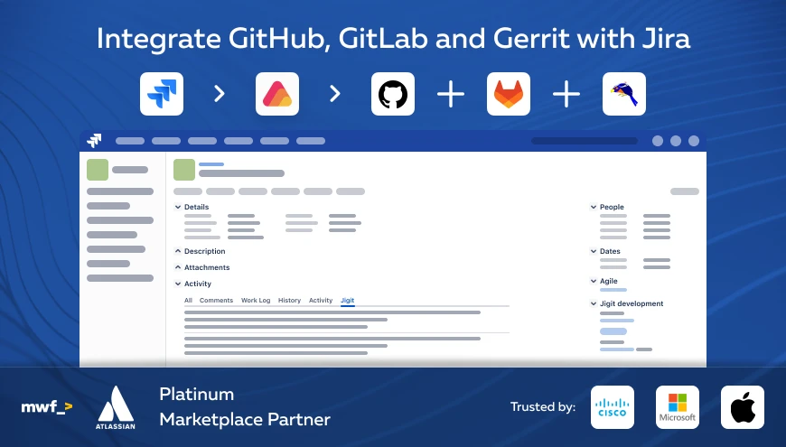
Task: Collapse the Agile panel
Action: 594,281
